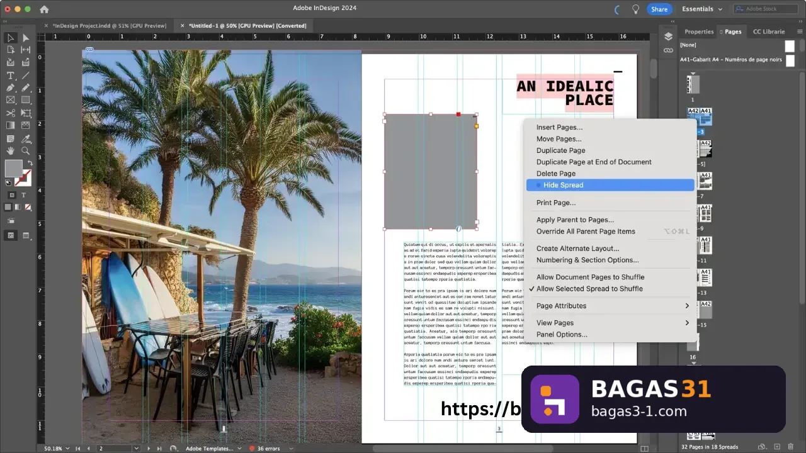Click the Home icon in title bar
The width and height of the screenshot is (806, 453).
(44, 9)
